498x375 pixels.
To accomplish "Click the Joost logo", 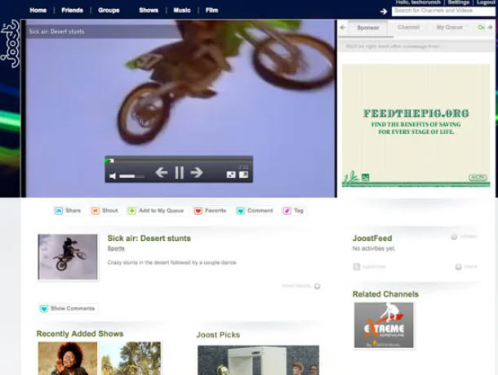I will click(10, 43).
